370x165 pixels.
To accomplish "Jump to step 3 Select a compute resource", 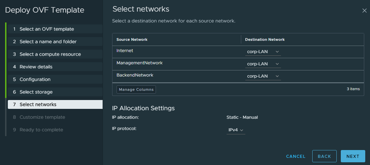I will coord(50,54).
